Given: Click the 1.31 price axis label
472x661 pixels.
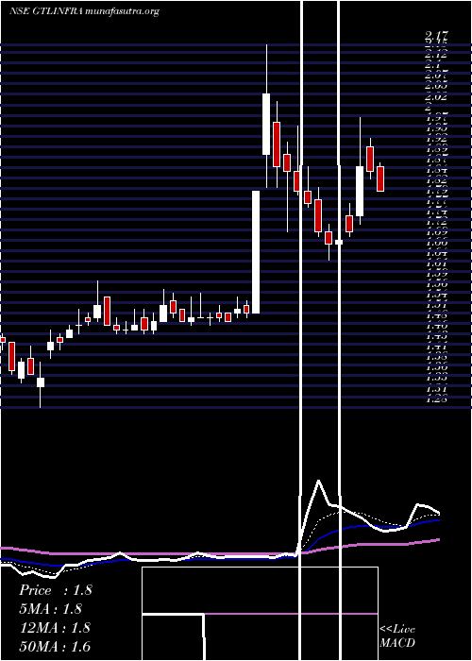Looking at the screenshot, I should [436, 389].
